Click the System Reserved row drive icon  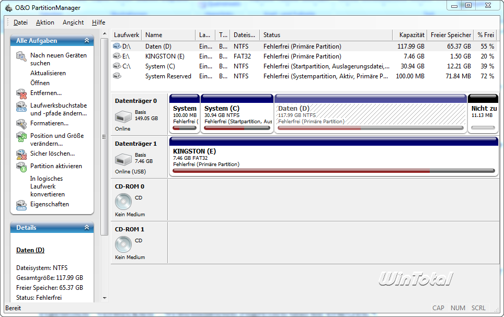click(x=117, y=76)
